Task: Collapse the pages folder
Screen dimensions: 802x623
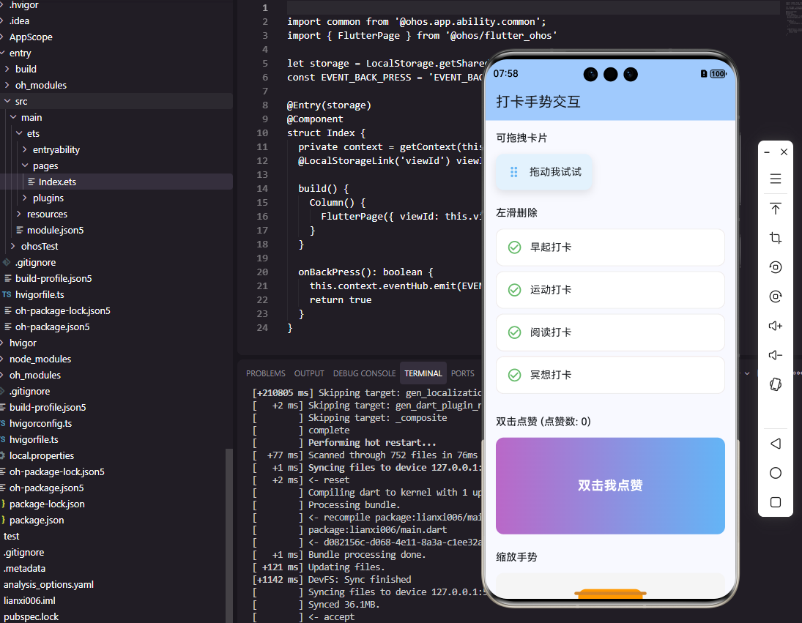Action: (25, 165)
